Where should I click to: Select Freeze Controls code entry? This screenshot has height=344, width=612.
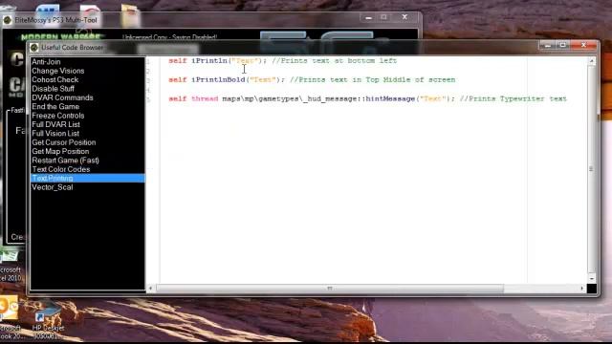[x=57, y=116]
